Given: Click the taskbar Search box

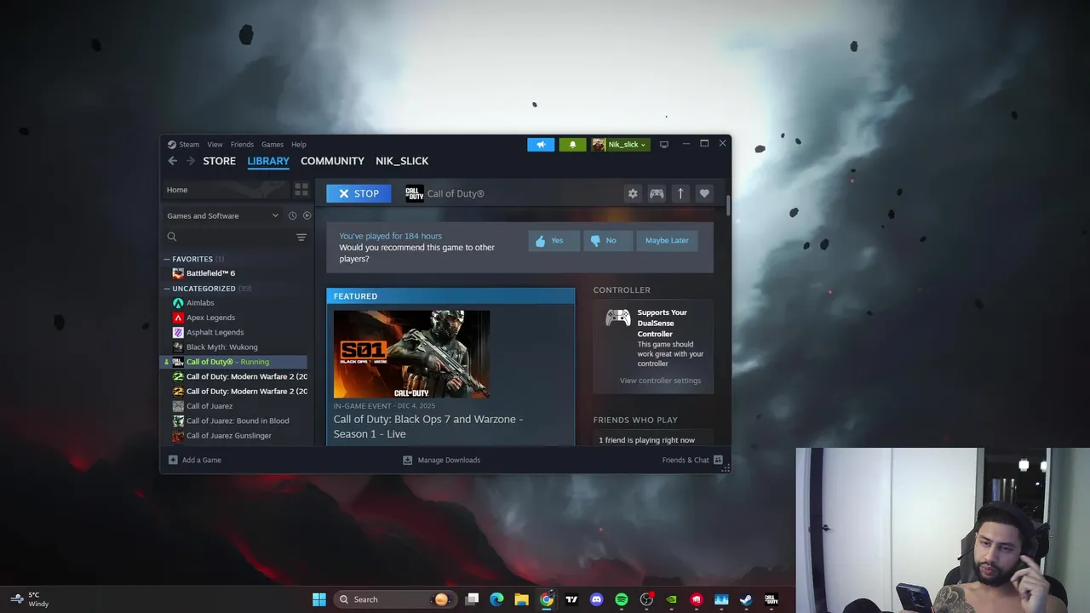Looking at the screenshot, I should coord(393,599).
